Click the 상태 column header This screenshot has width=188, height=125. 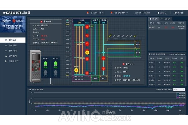182,58
